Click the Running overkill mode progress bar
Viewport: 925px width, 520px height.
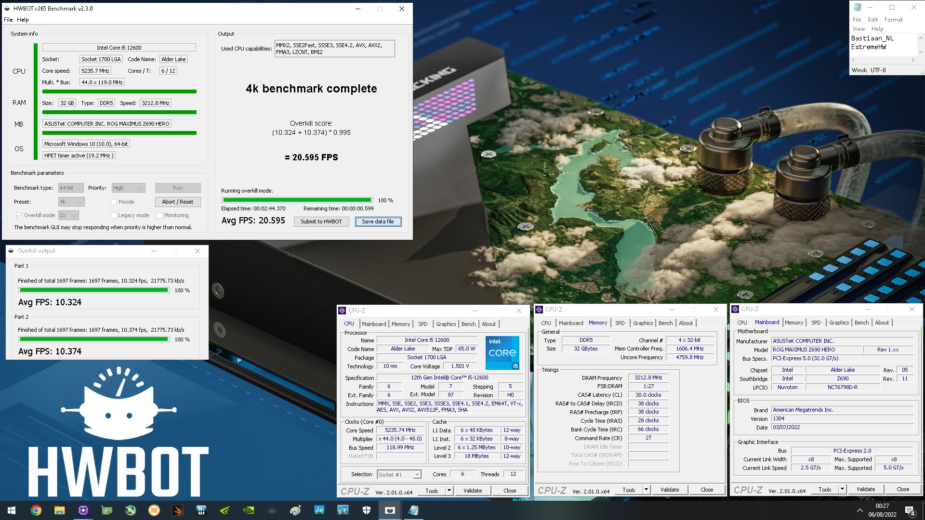tap(297, 200)
